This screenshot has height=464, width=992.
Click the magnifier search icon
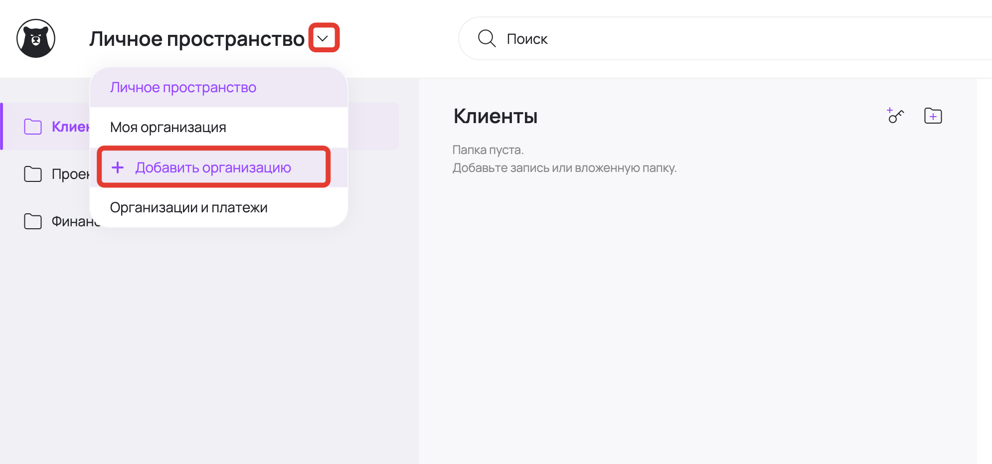coord(487,38)
